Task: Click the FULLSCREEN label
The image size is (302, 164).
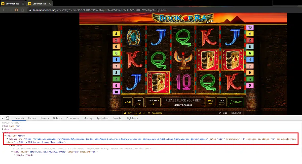Action: pyautogui.click(x=157, y=113)
